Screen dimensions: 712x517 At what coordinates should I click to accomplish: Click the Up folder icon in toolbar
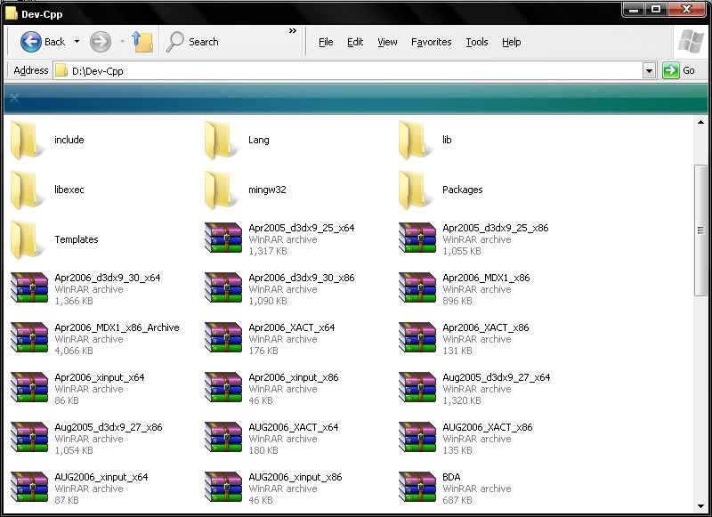click(142, 41)
